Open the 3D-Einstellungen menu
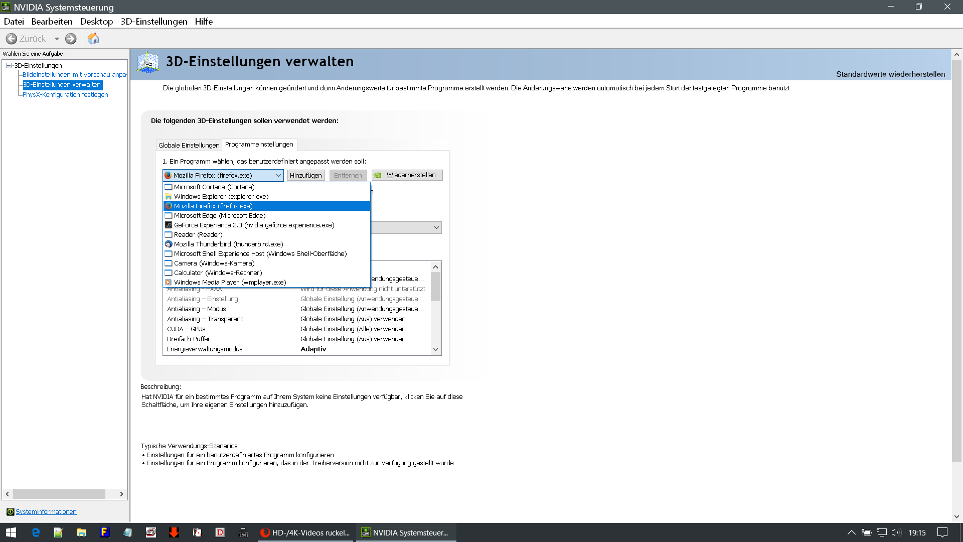963x542 pixels. click(x=153, y=22)
